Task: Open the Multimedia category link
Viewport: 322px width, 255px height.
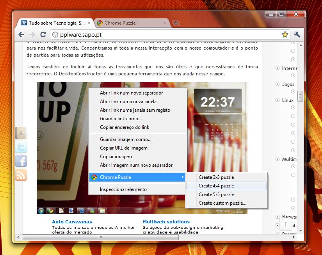Action: coord(289,159)
